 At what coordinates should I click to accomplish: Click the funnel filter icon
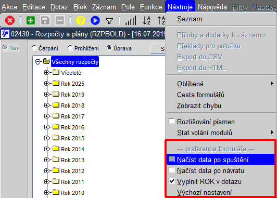coord(109,21)
